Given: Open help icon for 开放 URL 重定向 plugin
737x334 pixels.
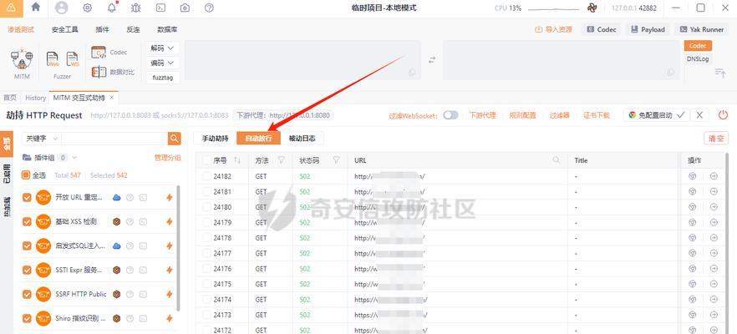Looking at the screenshot, I should pyautogui.click(x=130, y=198).
